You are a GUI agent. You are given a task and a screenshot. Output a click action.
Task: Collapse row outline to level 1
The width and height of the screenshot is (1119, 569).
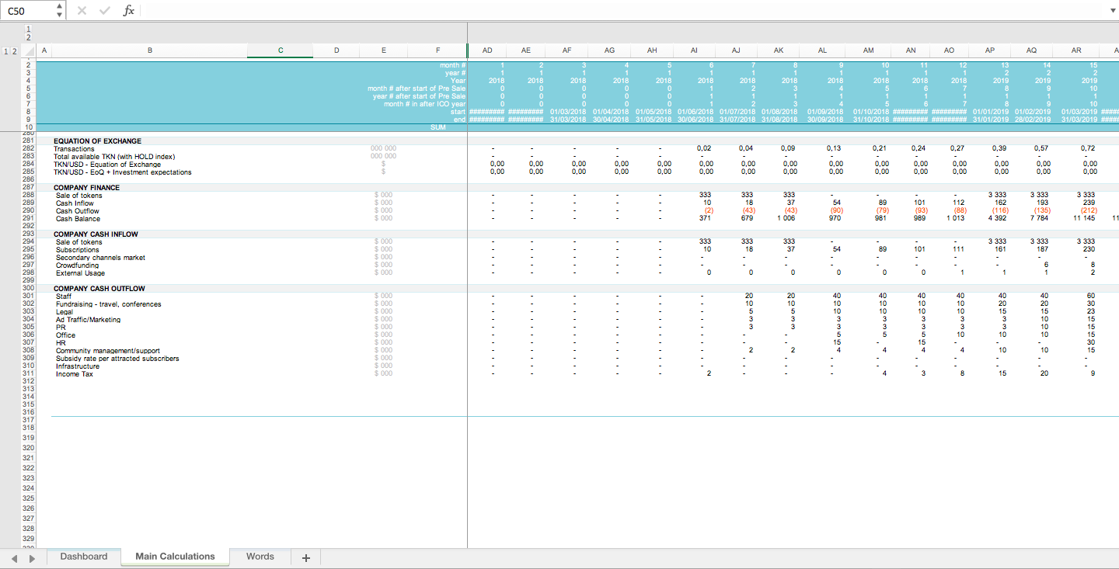[x=5, y=51]
